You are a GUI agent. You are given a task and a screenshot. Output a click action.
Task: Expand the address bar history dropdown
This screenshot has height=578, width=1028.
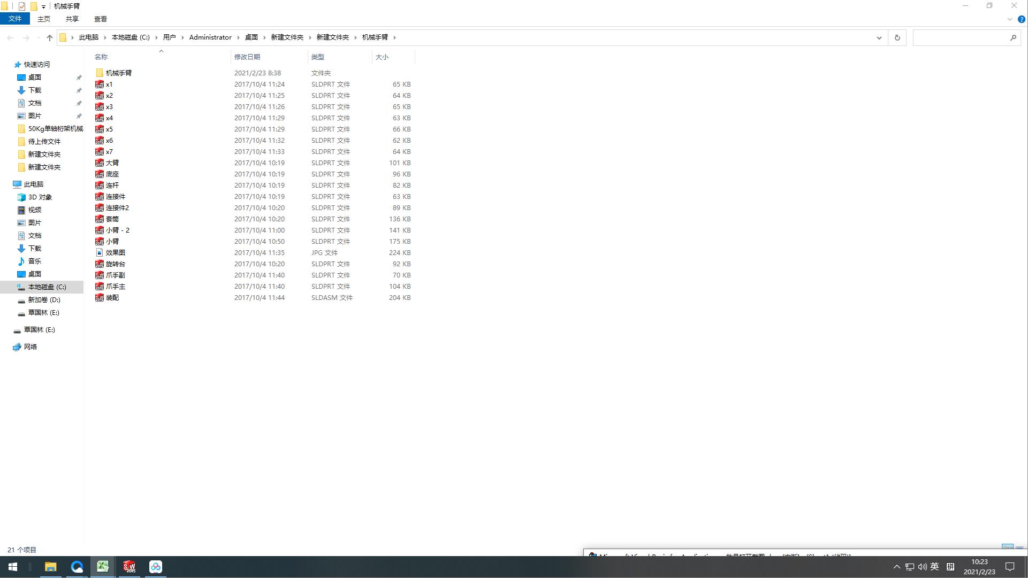point(879,37)
